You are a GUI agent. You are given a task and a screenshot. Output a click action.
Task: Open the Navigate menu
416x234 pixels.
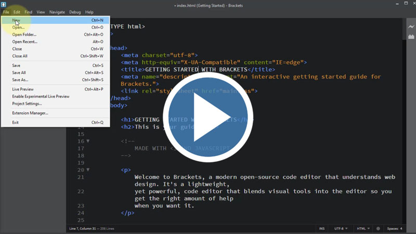57,12
